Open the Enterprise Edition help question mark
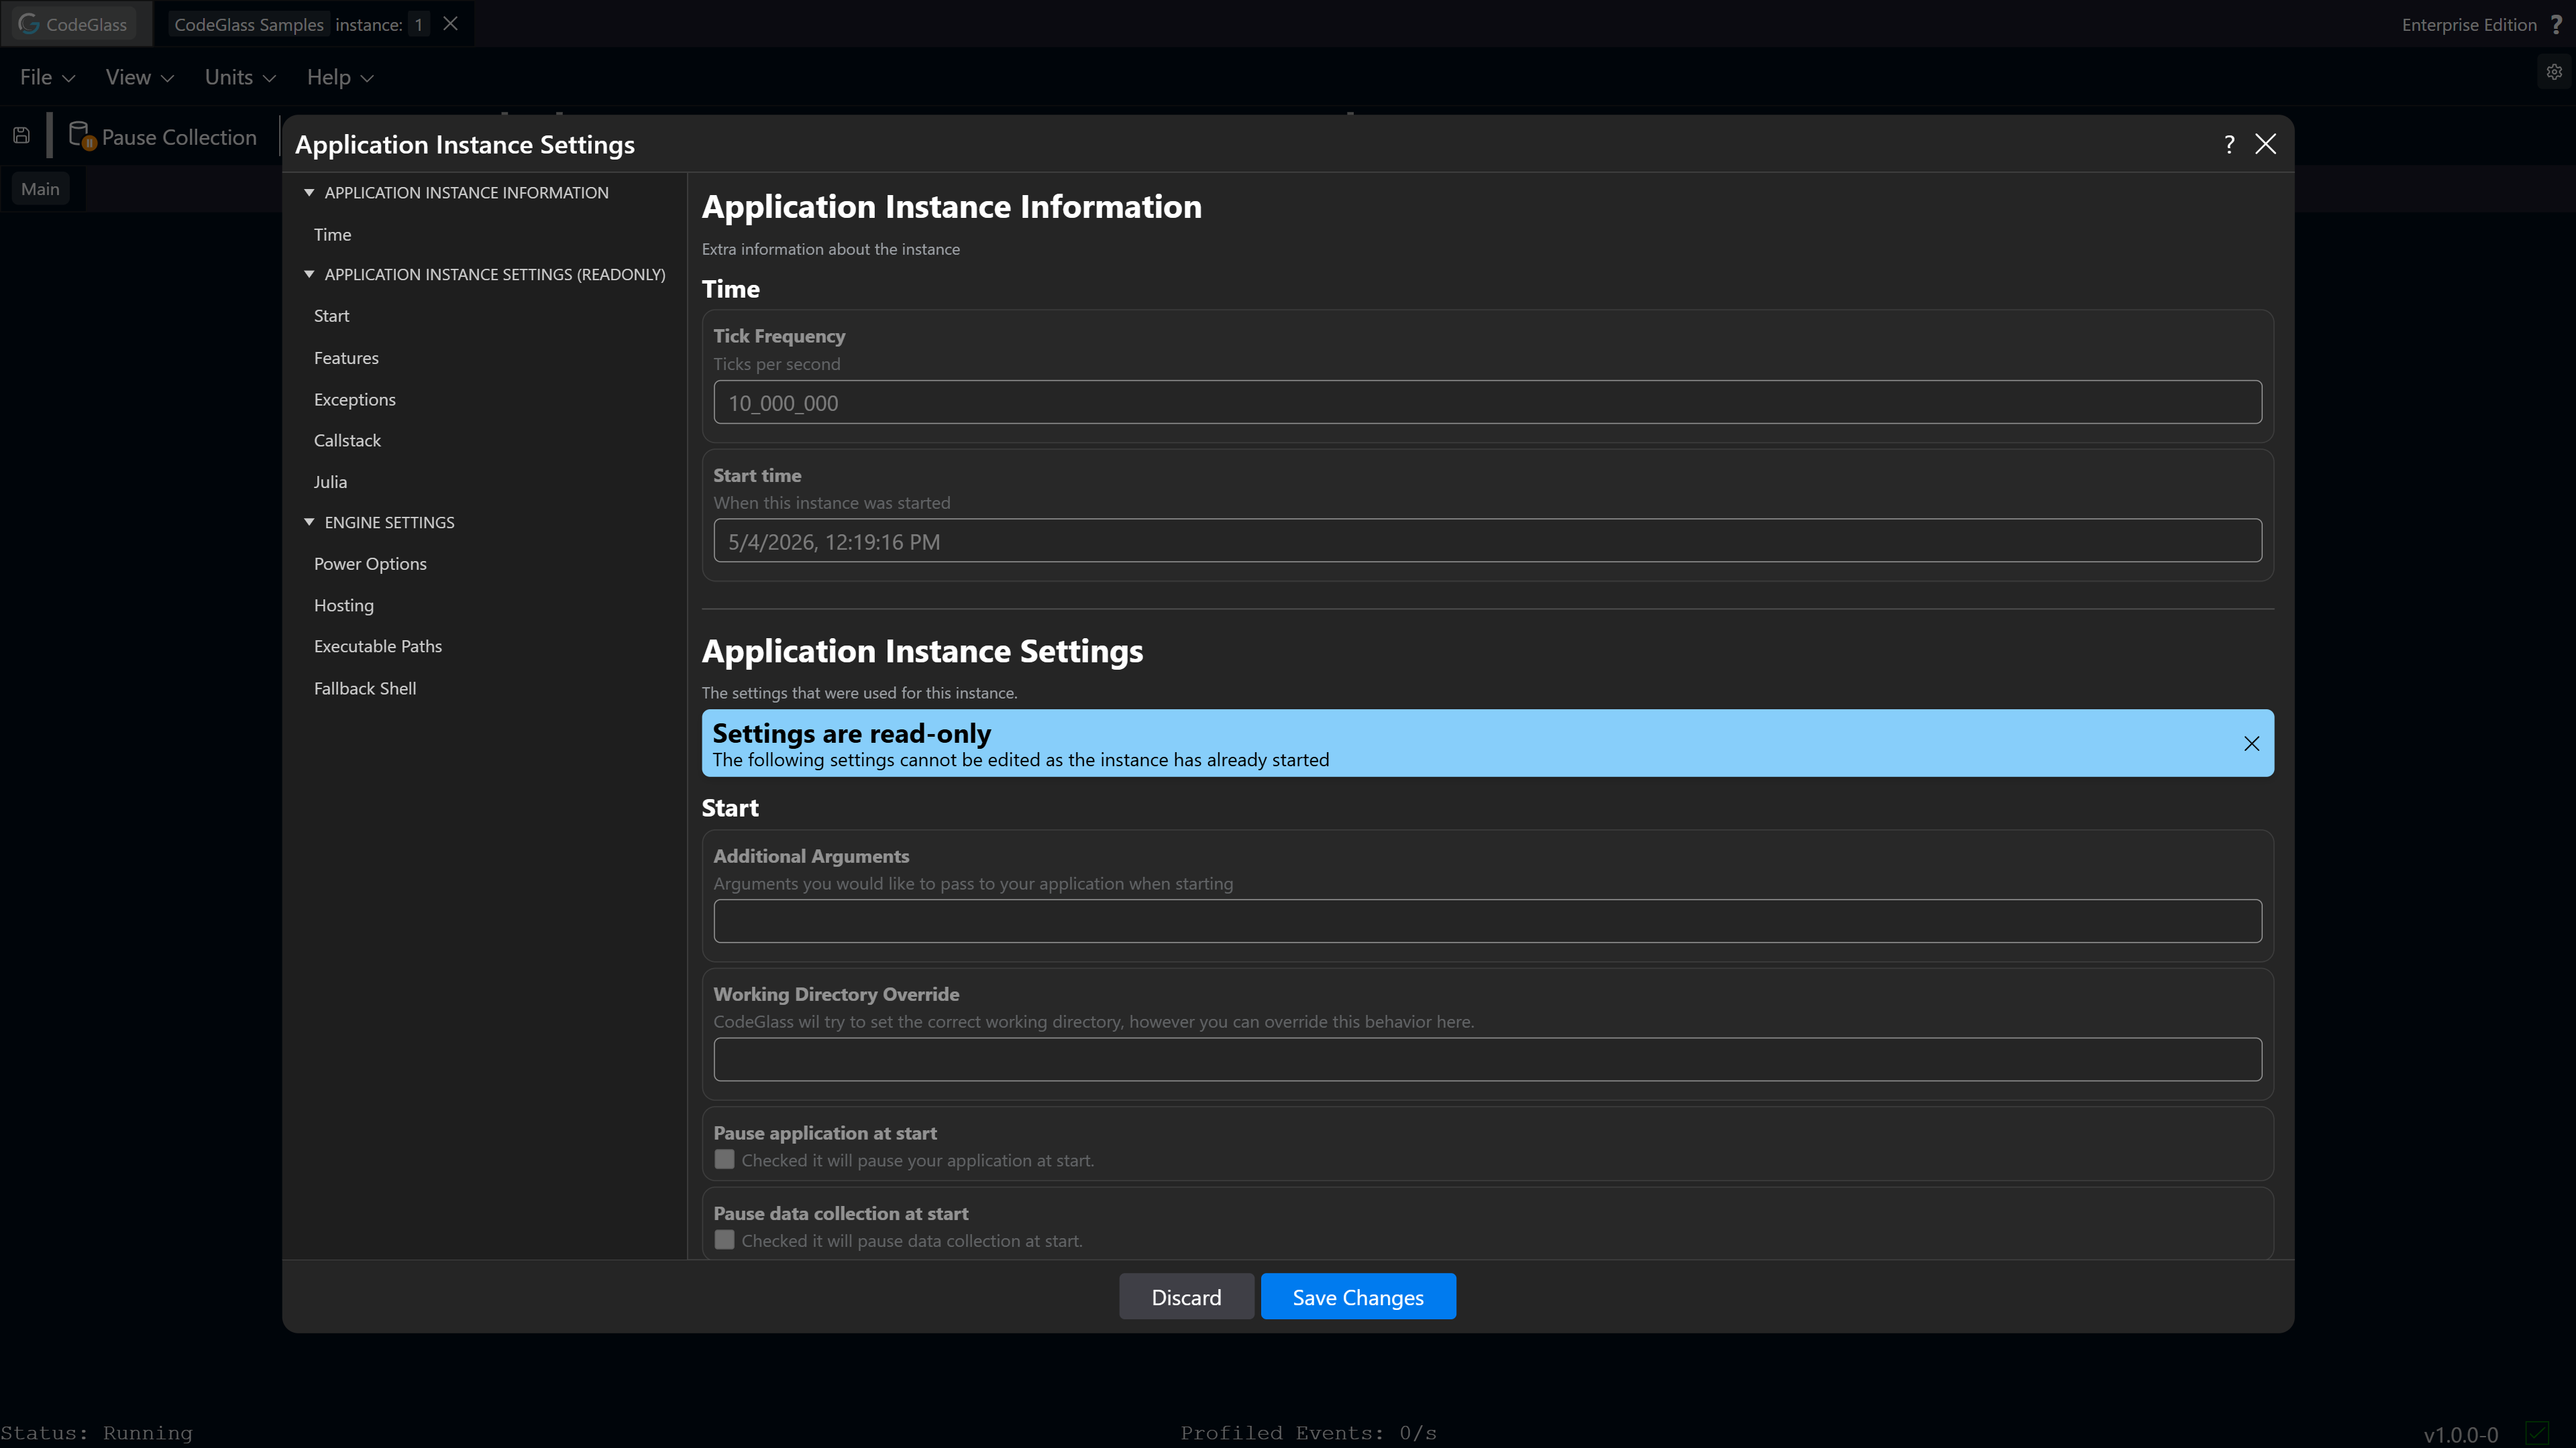This screenshot has width=2576, height=1448. click(x=2556, y=24)
